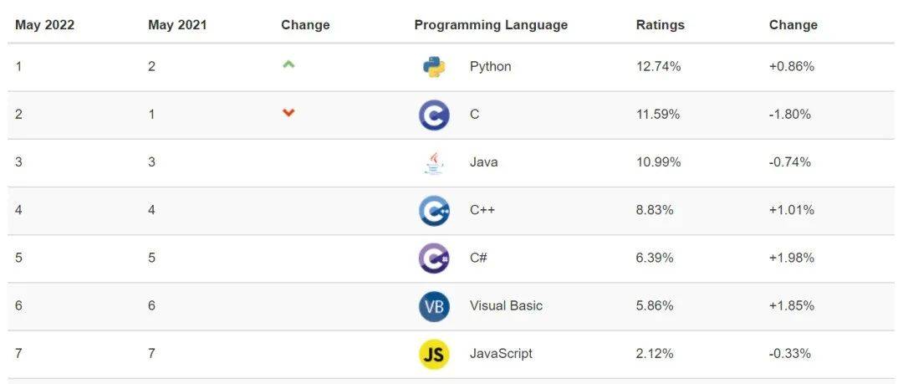Click the Programming Language column header
This screenshot has height=384, width=903.
[x=491, y=25]
